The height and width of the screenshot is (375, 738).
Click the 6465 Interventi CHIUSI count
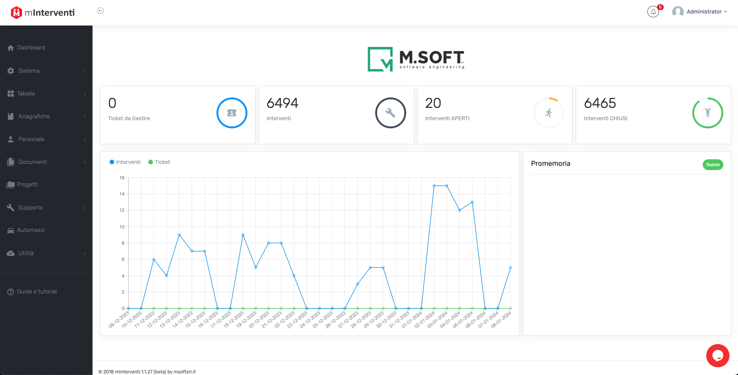tap(600, 103)
